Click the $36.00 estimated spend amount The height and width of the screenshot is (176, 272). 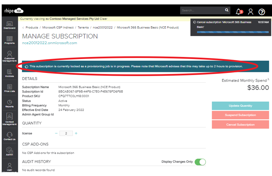pyautogui.click(x=258, y=88)
